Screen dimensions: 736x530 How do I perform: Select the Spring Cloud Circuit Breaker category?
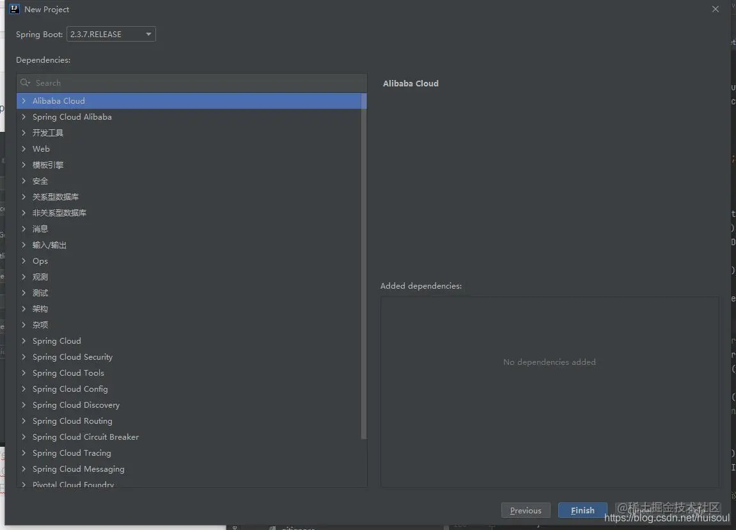point(189,437)
